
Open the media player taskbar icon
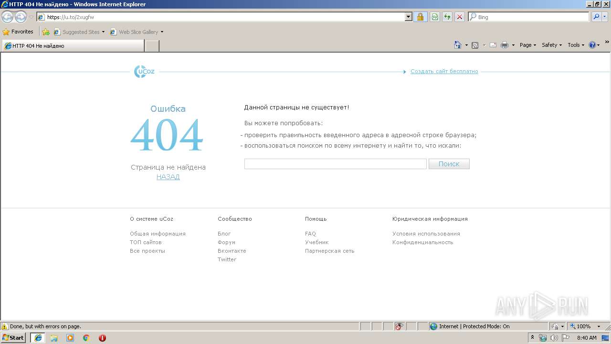point(70,338)
